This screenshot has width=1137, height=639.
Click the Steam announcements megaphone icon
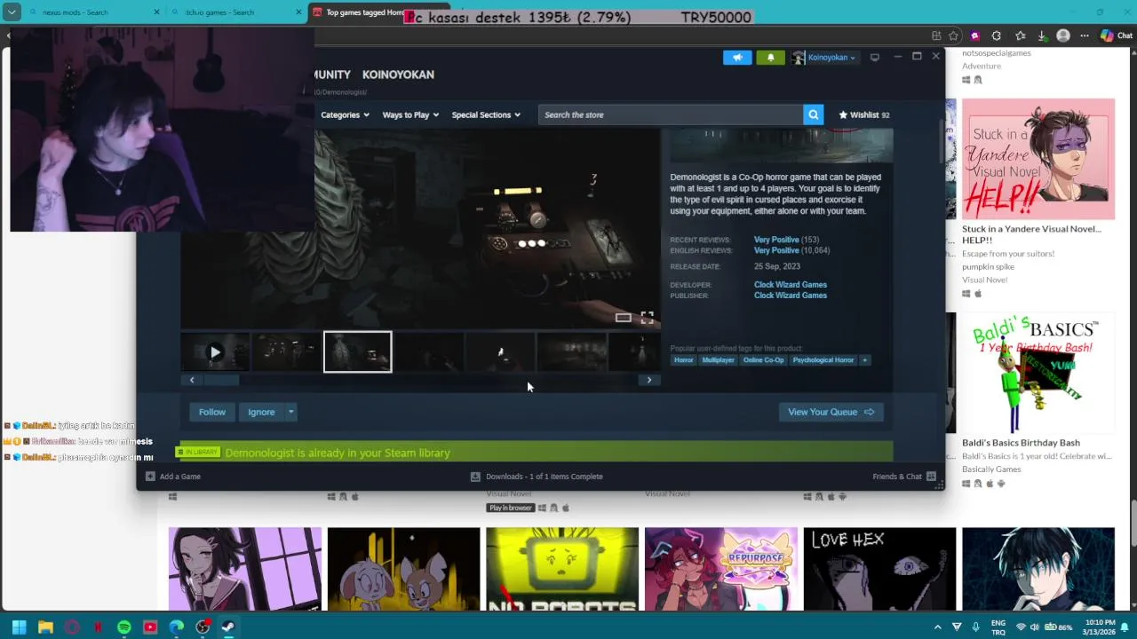point(737,58)
